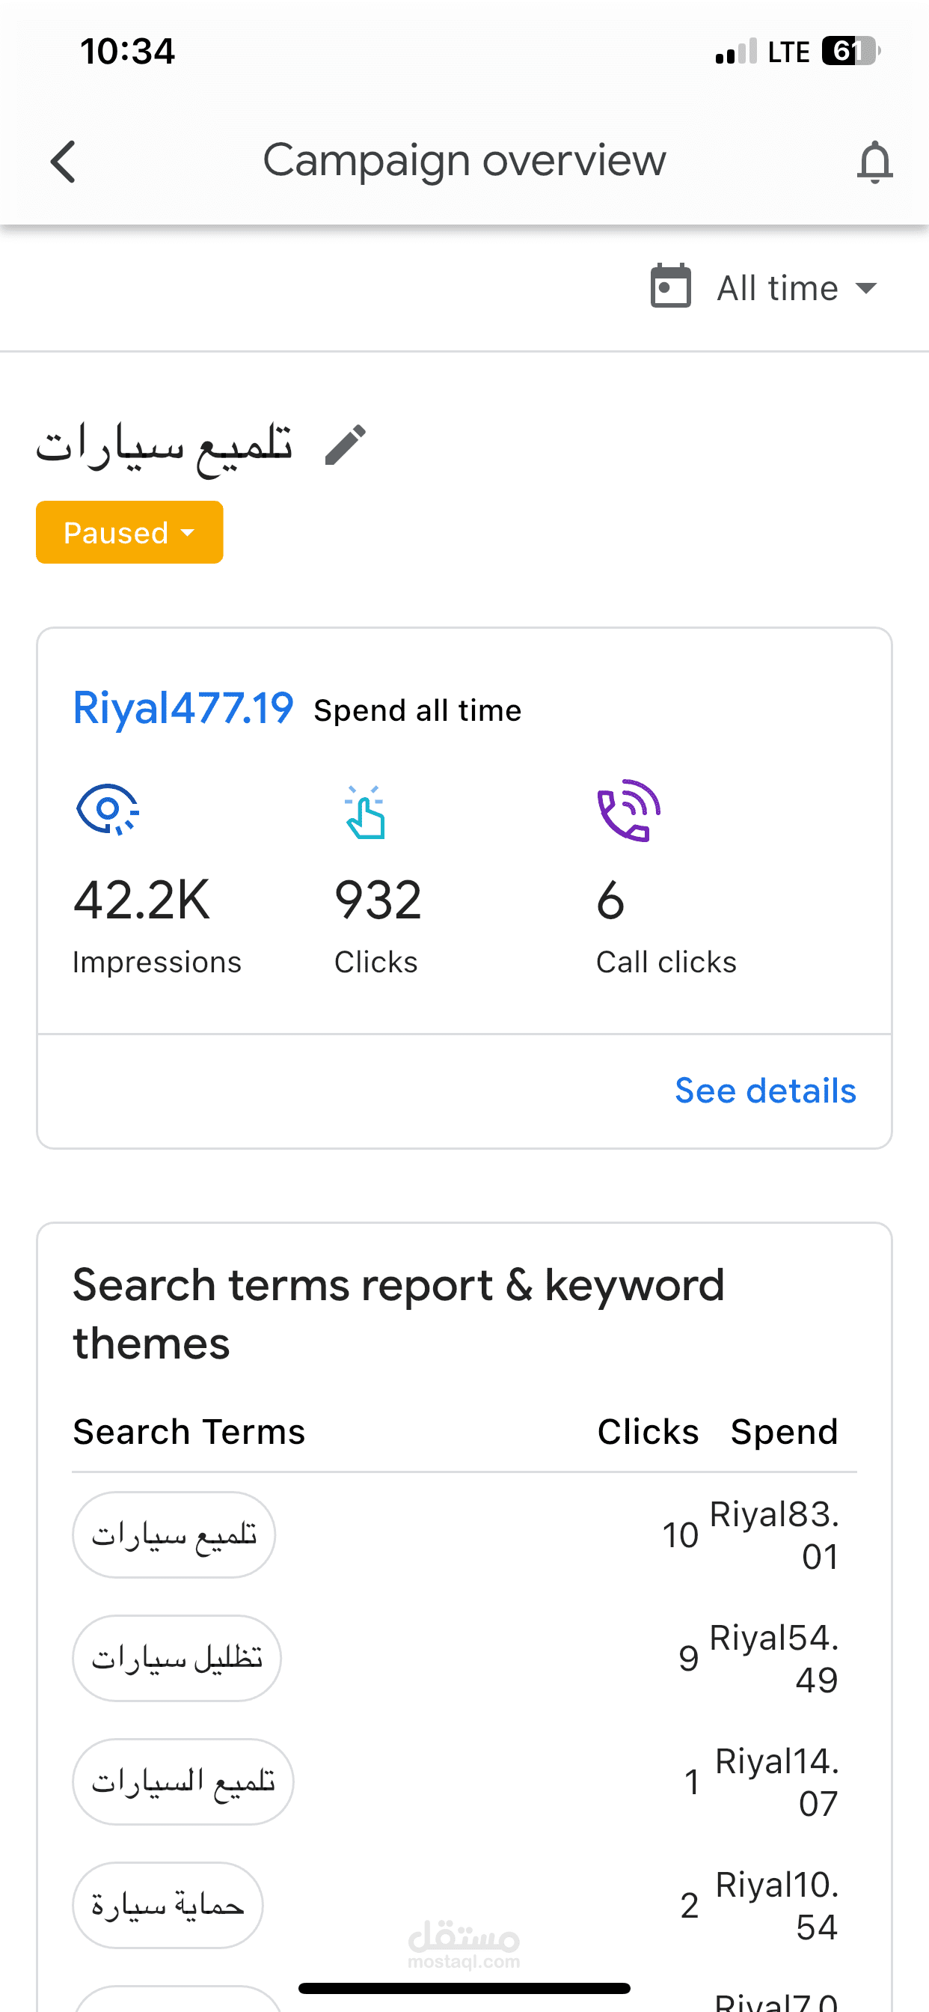
Task: Tap the call clicks phone icon
Action: [x=628, y=811]
